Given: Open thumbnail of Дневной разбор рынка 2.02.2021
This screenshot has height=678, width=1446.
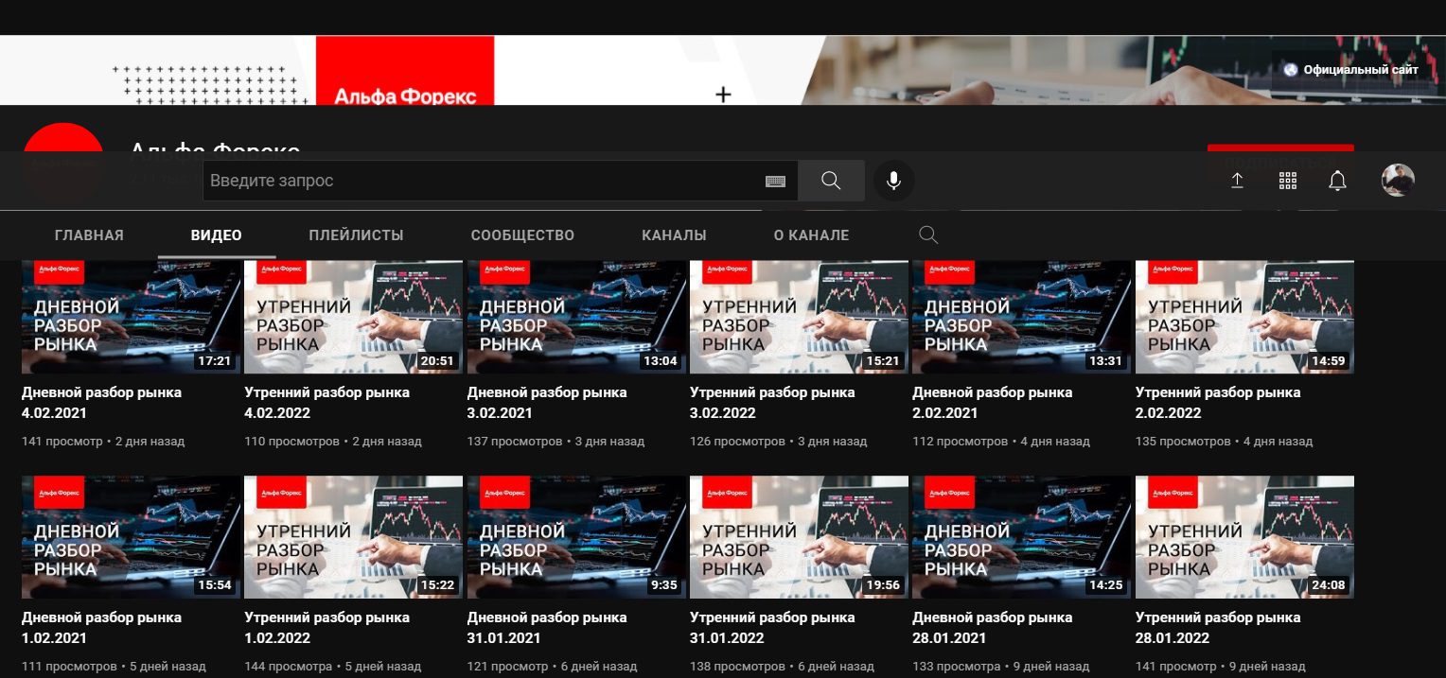Looking at the screenshot, I should pos(1021,317).
